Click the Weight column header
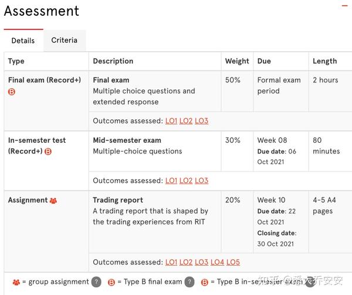 click(237, 61)
